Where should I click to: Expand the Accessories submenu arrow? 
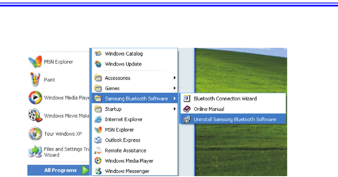point(175,78)
